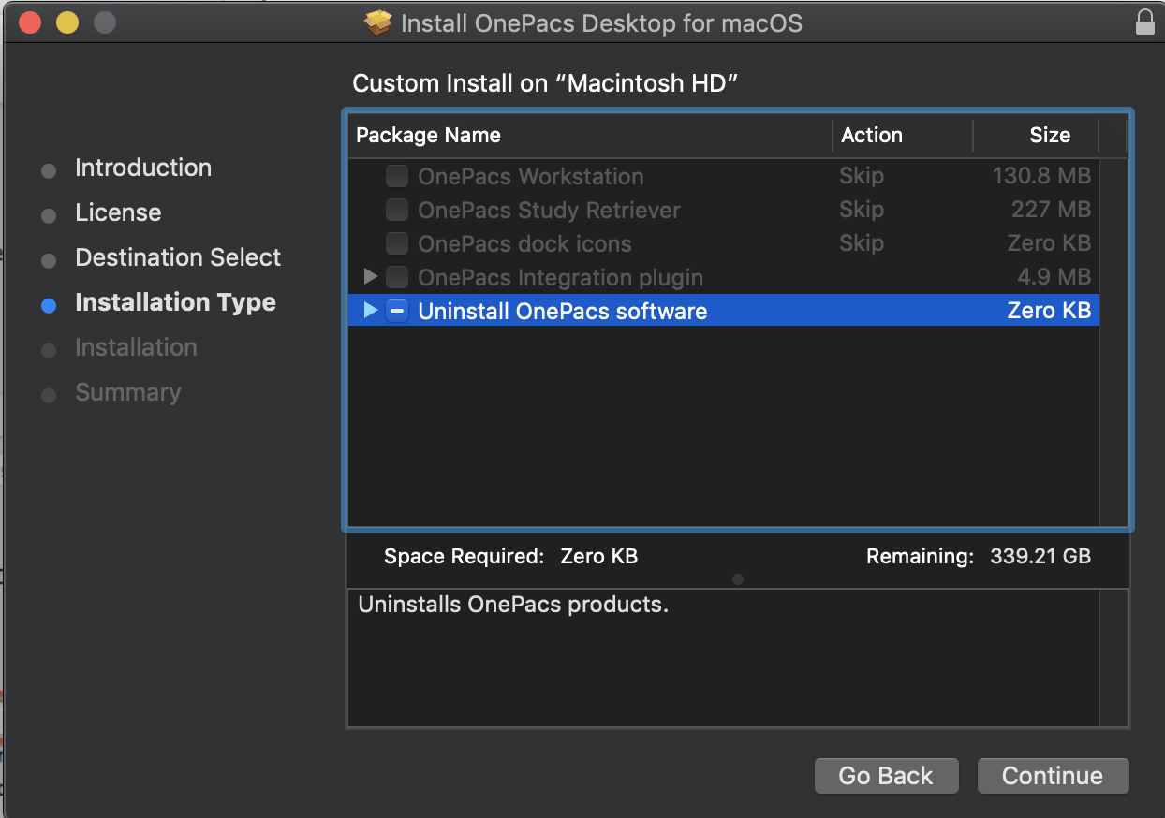Click the Introduction step in sidebar

pyautogui.click(x=143, y=168)
